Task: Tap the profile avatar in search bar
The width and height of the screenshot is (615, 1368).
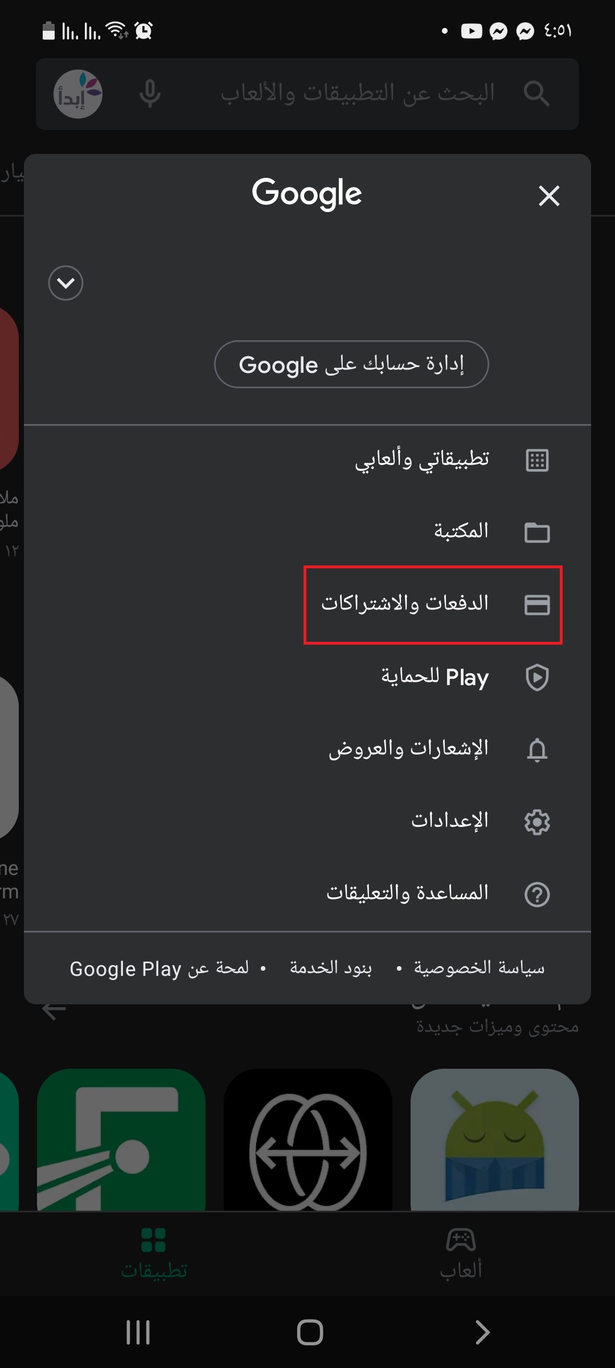Action: point(78,94)
